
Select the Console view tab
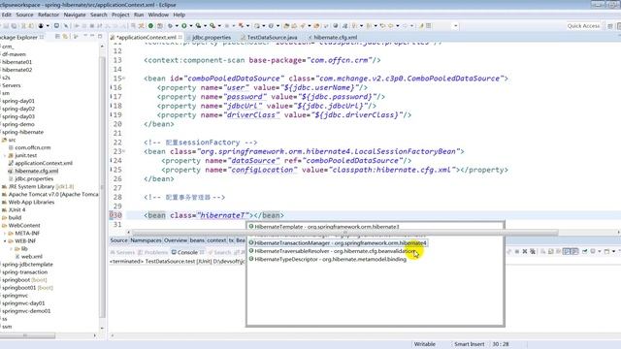point(187,252)
